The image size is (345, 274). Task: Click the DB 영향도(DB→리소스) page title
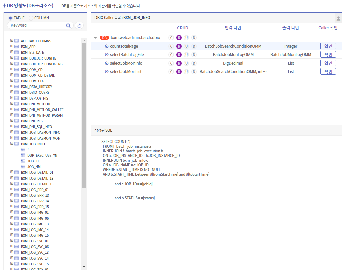30,5
